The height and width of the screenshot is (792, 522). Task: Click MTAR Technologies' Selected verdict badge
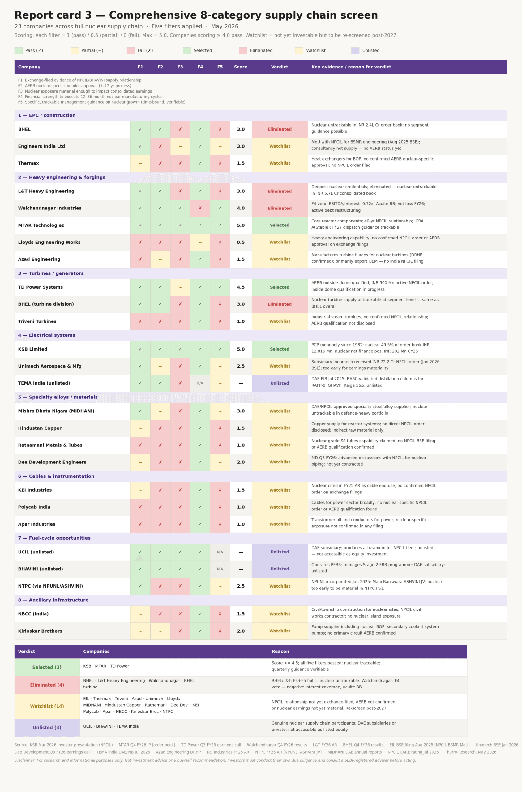[x=280, y=226]
